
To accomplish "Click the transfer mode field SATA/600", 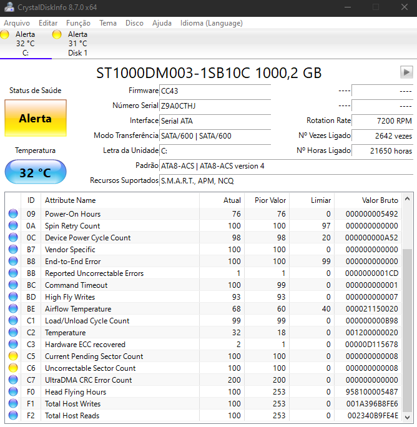I will (215, 135).
